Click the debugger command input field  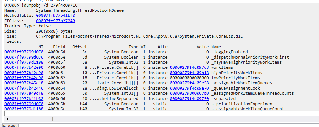click(158, 125)
